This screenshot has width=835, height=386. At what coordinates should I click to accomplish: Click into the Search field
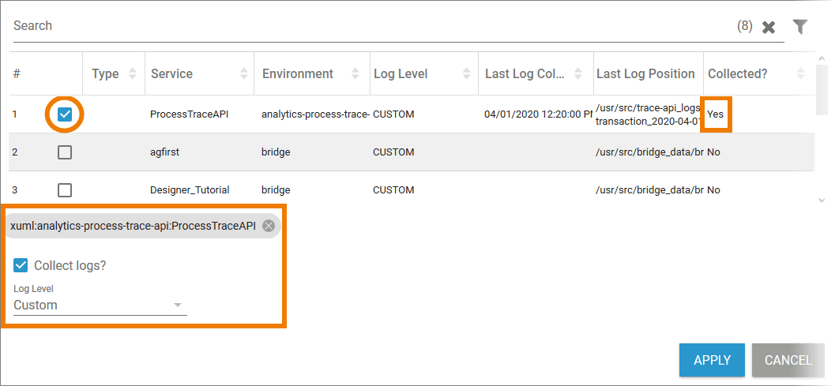tap(371, 26)
